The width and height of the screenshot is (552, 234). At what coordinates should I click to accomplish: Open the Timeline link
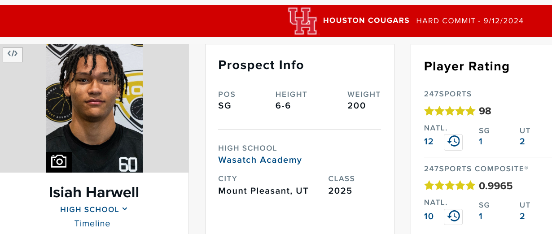[92, 223]
